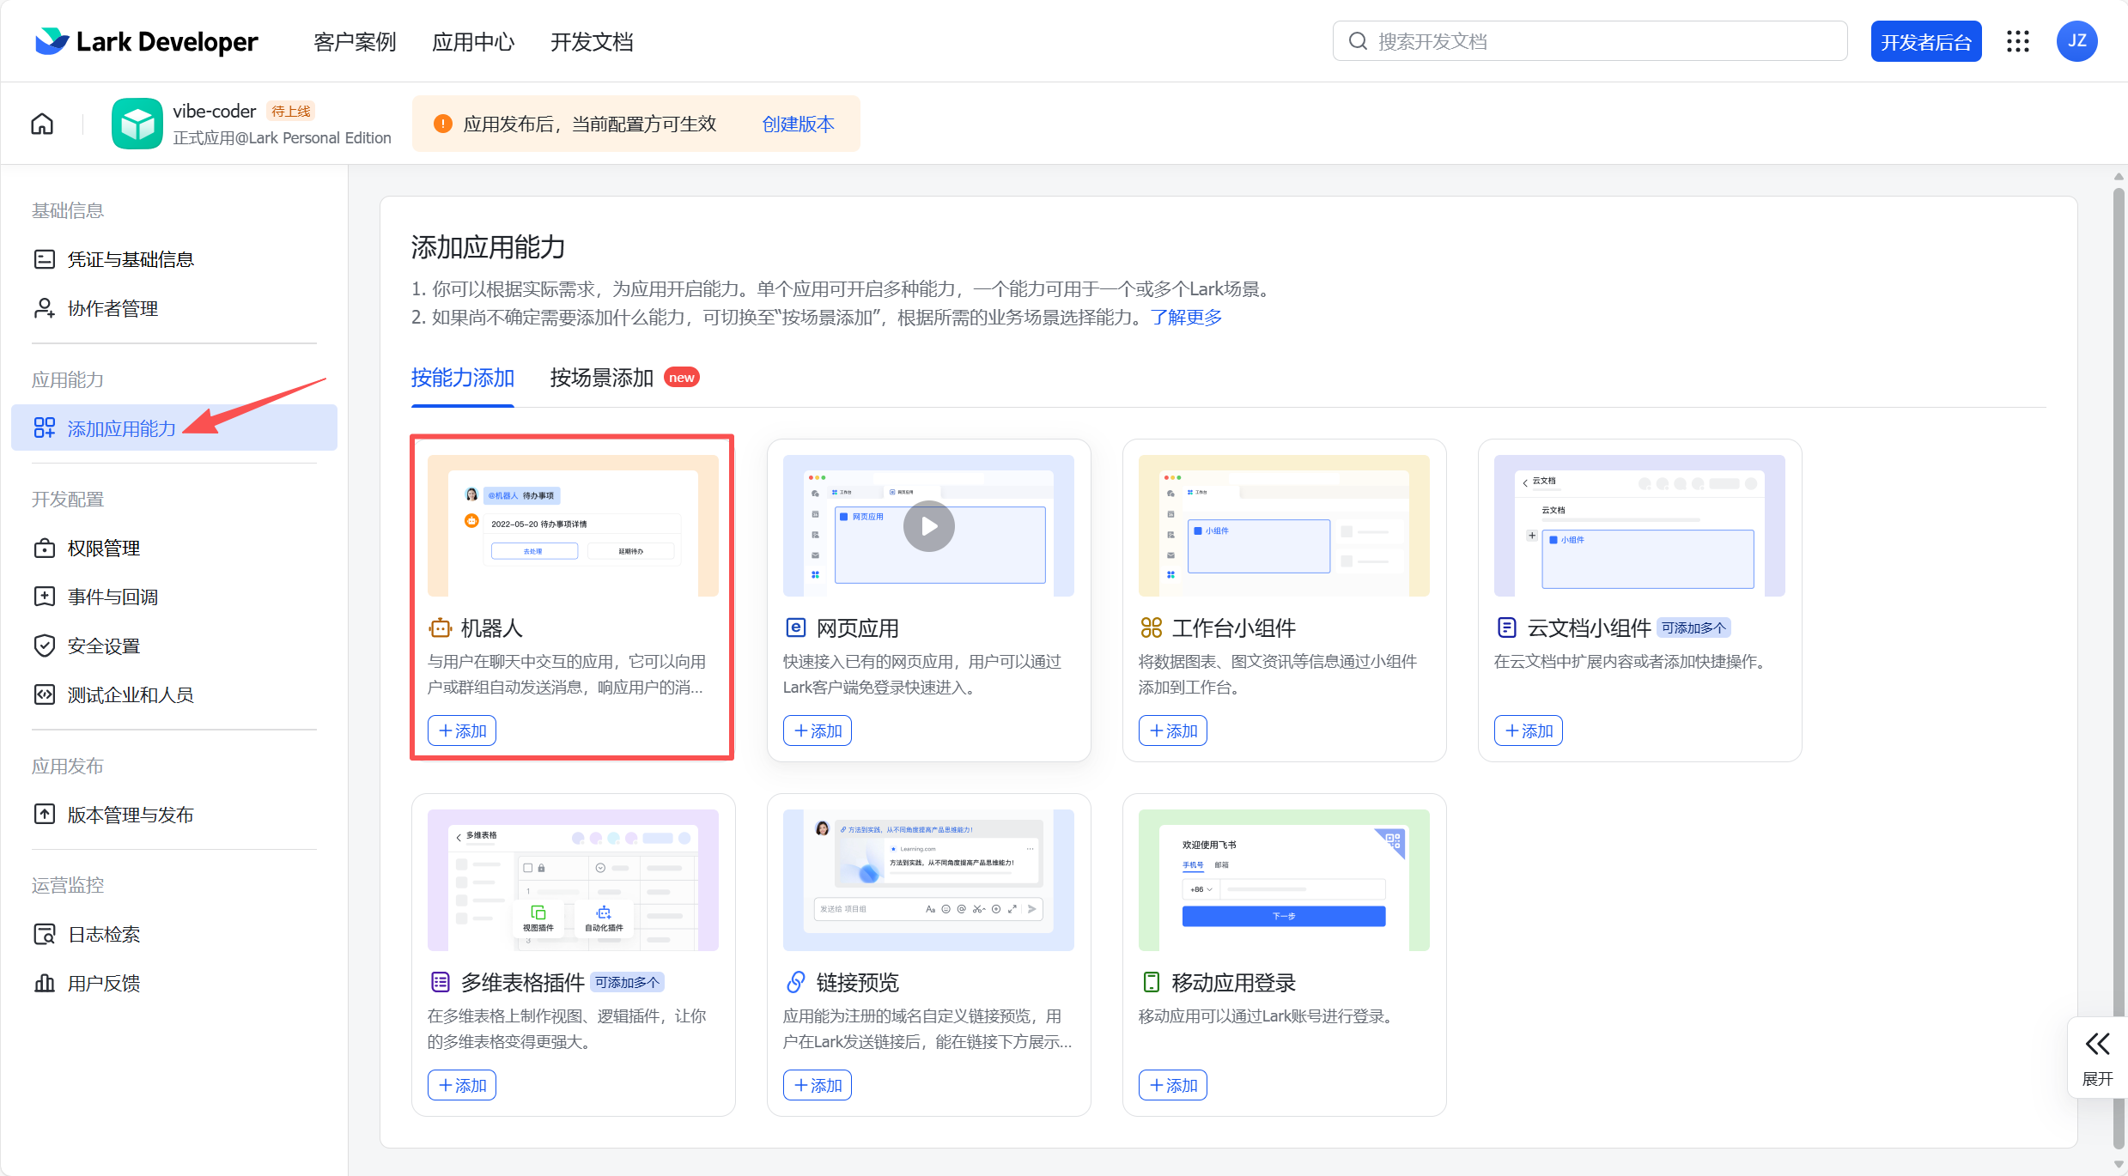
Task: Click the 创建版本 link in the banner
Action: click(797, 124)
